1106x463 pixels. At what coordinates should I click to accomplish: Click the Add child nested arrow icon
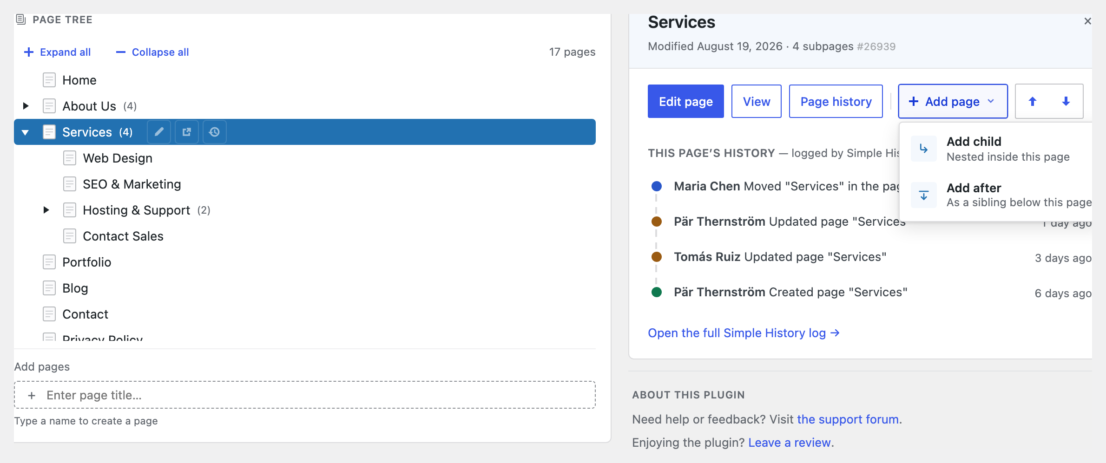[923, 149]
